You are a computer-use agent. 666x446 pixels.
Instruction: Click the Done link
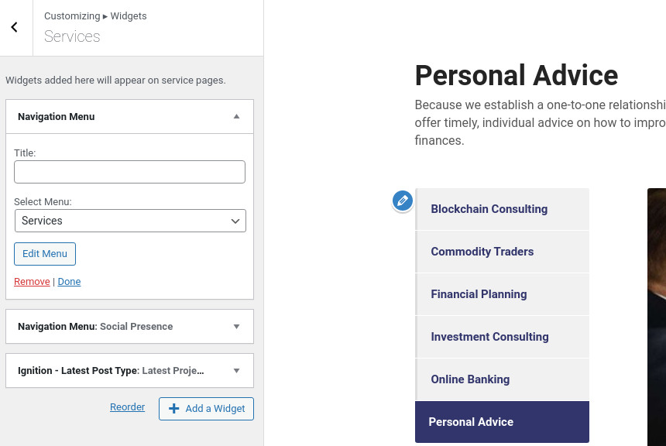click(69, 282)
